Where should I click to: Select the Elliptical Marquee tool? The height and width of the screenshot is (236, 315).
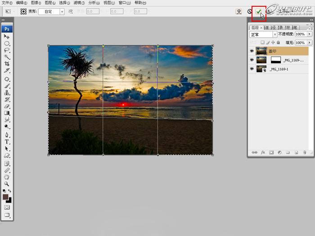click(7, 43)
